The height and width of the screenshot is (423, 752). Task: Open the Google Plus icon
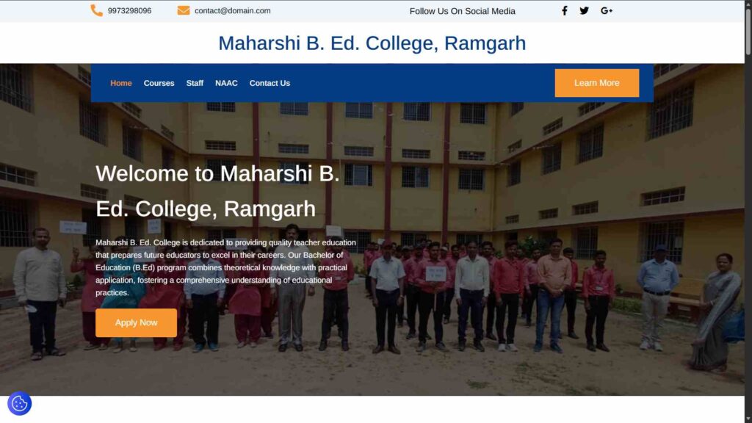pos(607,10)
